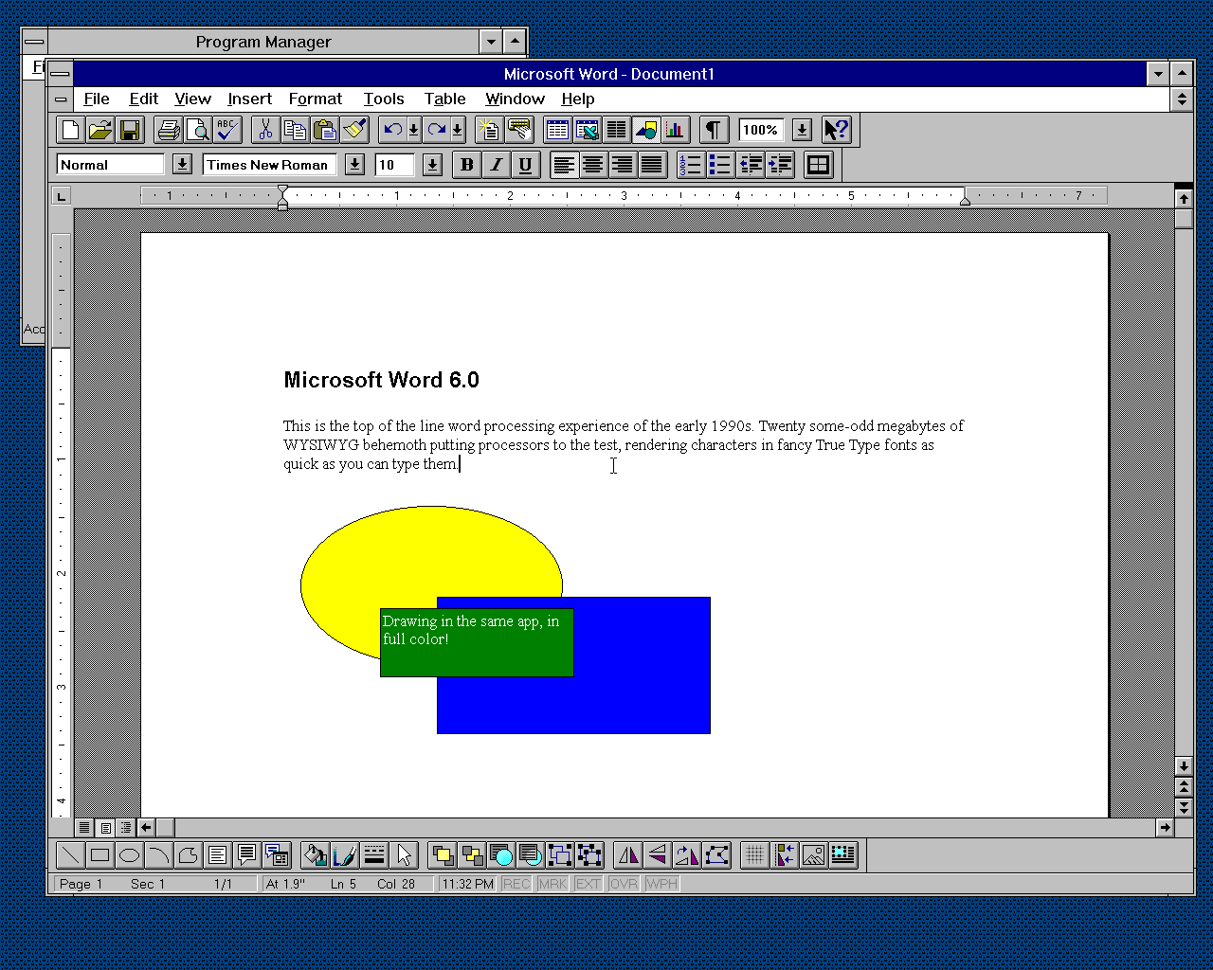Flip the object horizontally with the Flip Horizontal icon
The height and width of the screenshot is (970, 1213).
click(627, 855)
